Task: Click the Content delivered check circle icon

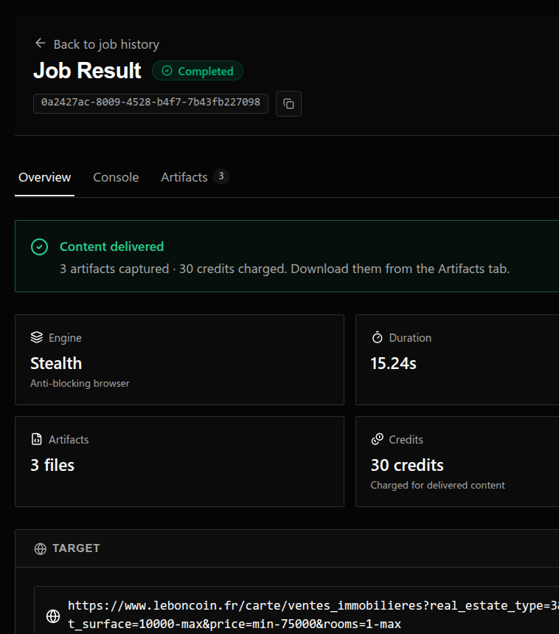Action: tap(40, 247)
